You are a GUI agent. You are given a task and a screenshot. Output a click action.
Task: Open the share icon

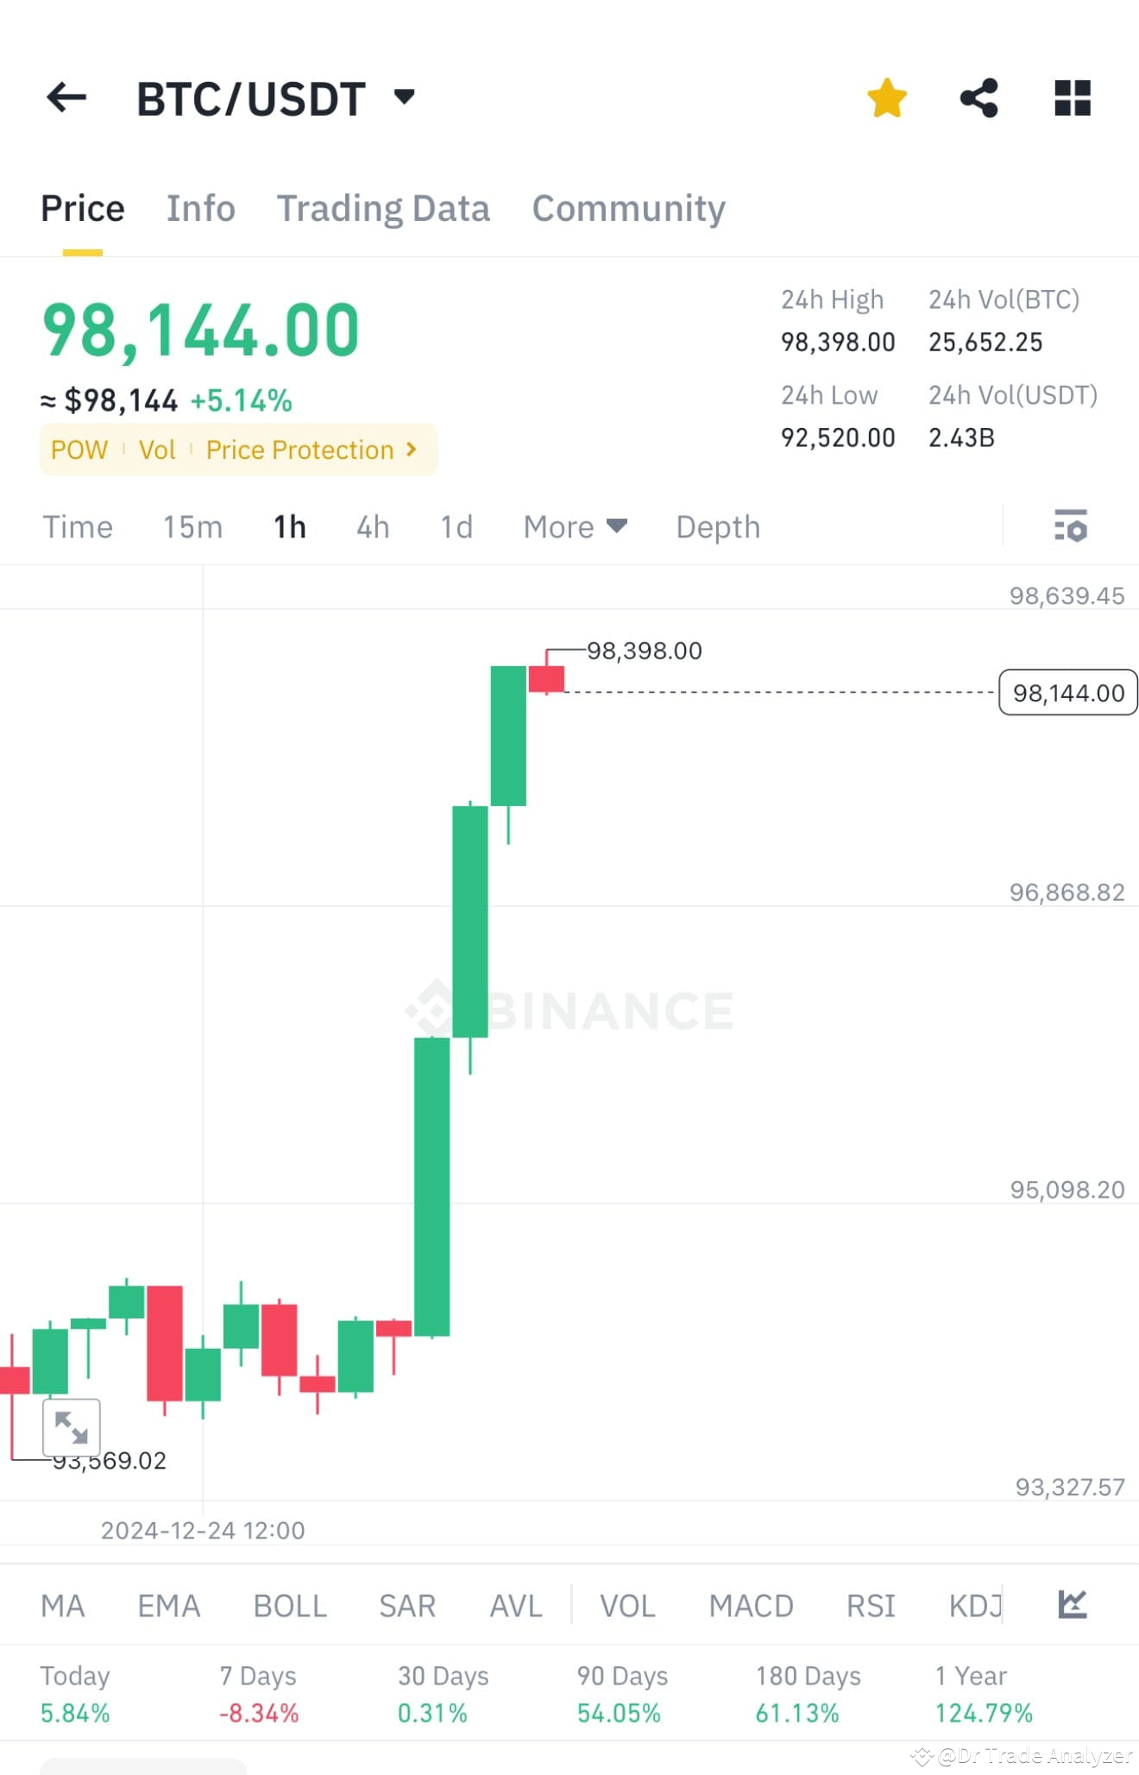point(979,98)
